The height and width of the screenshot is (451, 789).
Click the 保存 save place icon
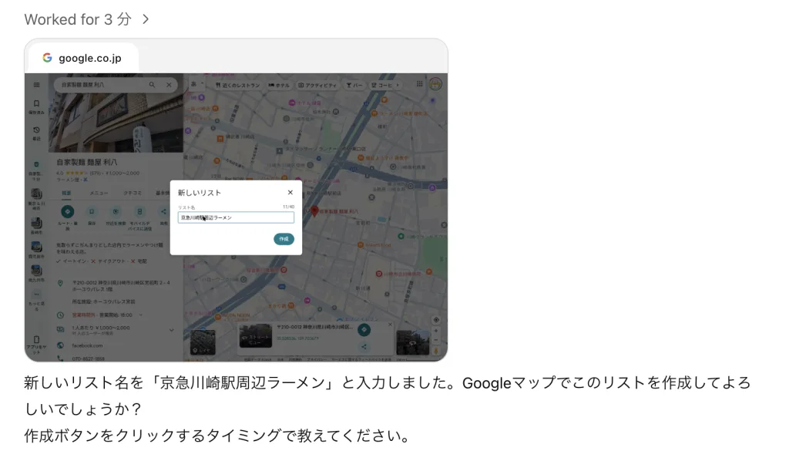(92, 212)
